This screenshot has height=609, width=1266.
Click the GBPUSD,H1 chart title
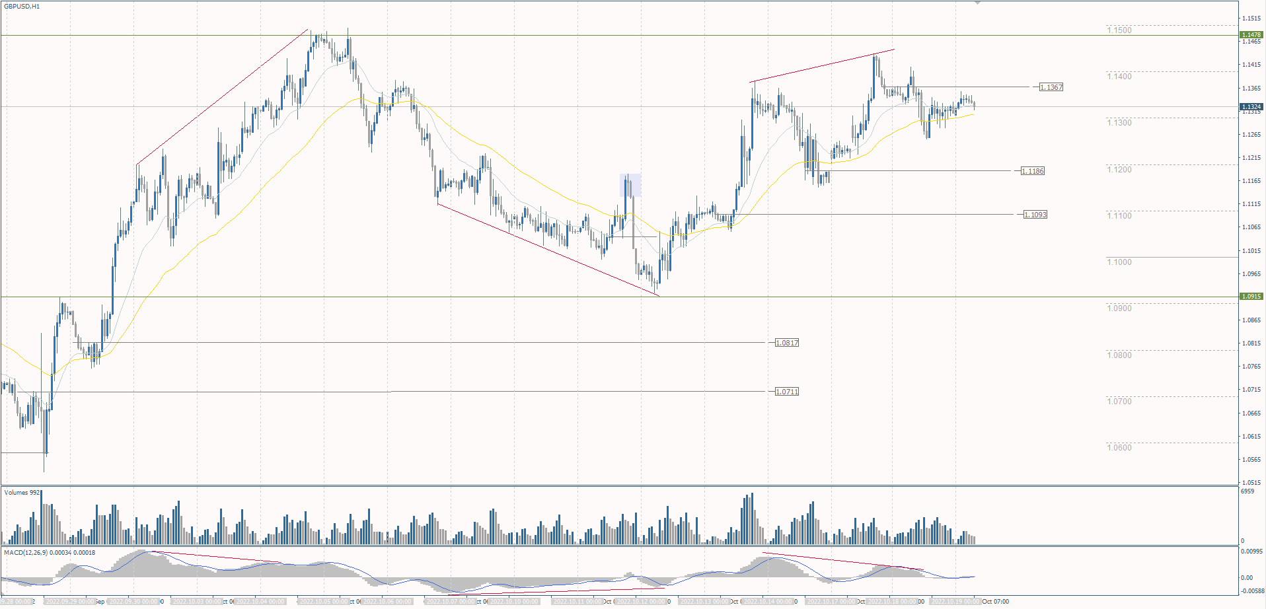(x=22, y=7)
